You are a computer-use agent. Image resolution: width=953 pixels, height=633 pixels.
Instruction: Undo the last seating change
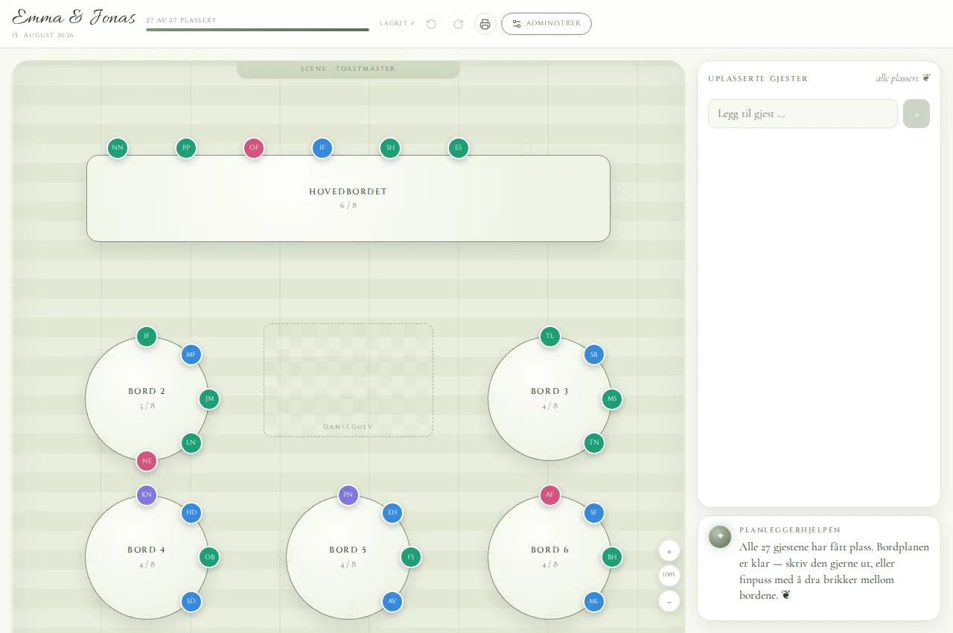pyautogui.click(x=431, y=24)
